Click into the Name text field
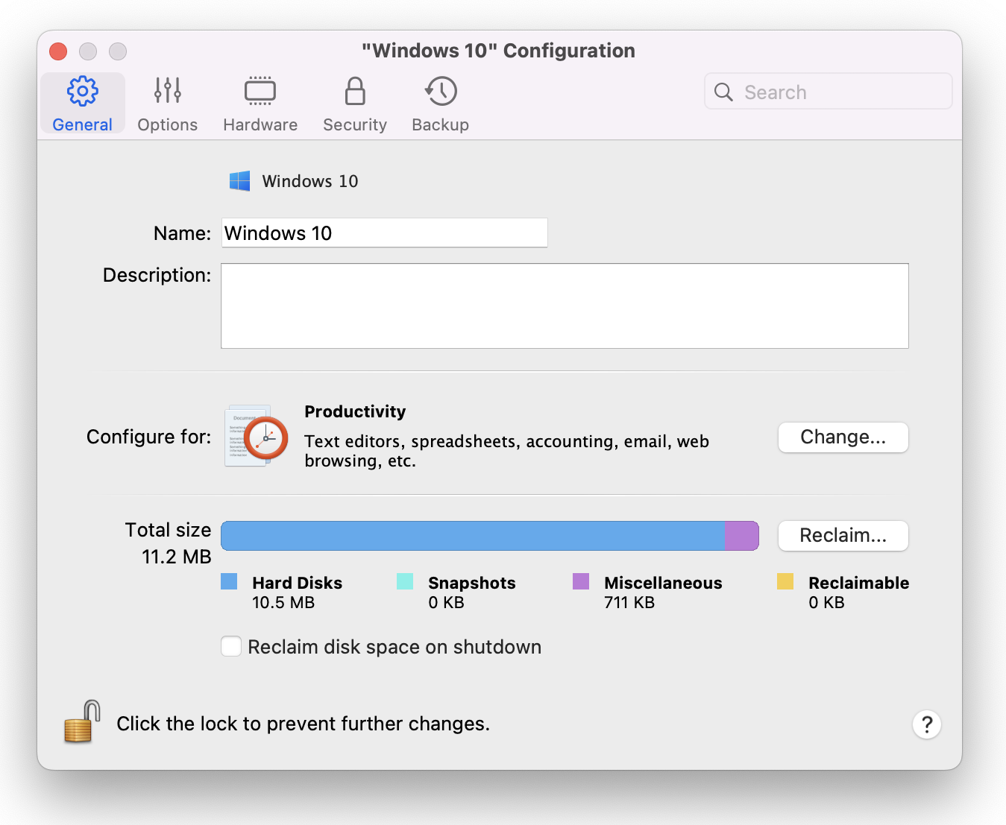1006x825 pixels. [384, 233]
